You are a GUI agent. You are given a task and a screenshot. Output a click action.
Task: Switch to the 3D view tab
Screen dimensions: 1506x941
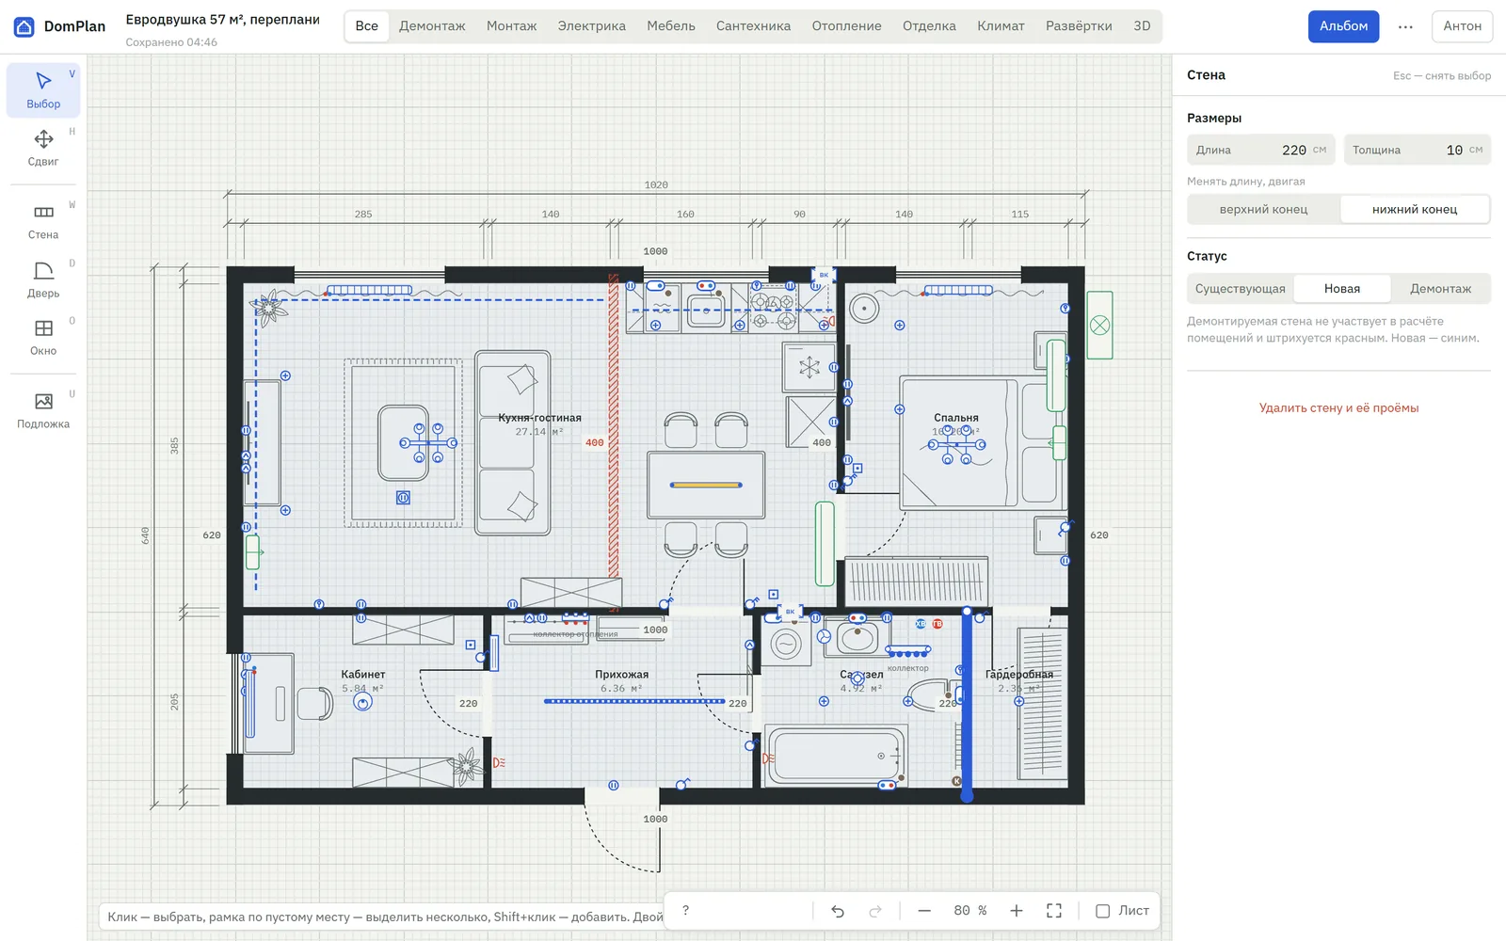click(x=1142, y=26)
